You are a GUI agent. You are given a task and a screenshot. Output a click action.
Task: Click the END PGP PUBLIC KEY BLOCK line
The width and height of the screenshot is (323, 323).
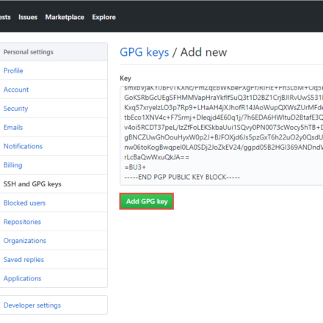(182, 177)
